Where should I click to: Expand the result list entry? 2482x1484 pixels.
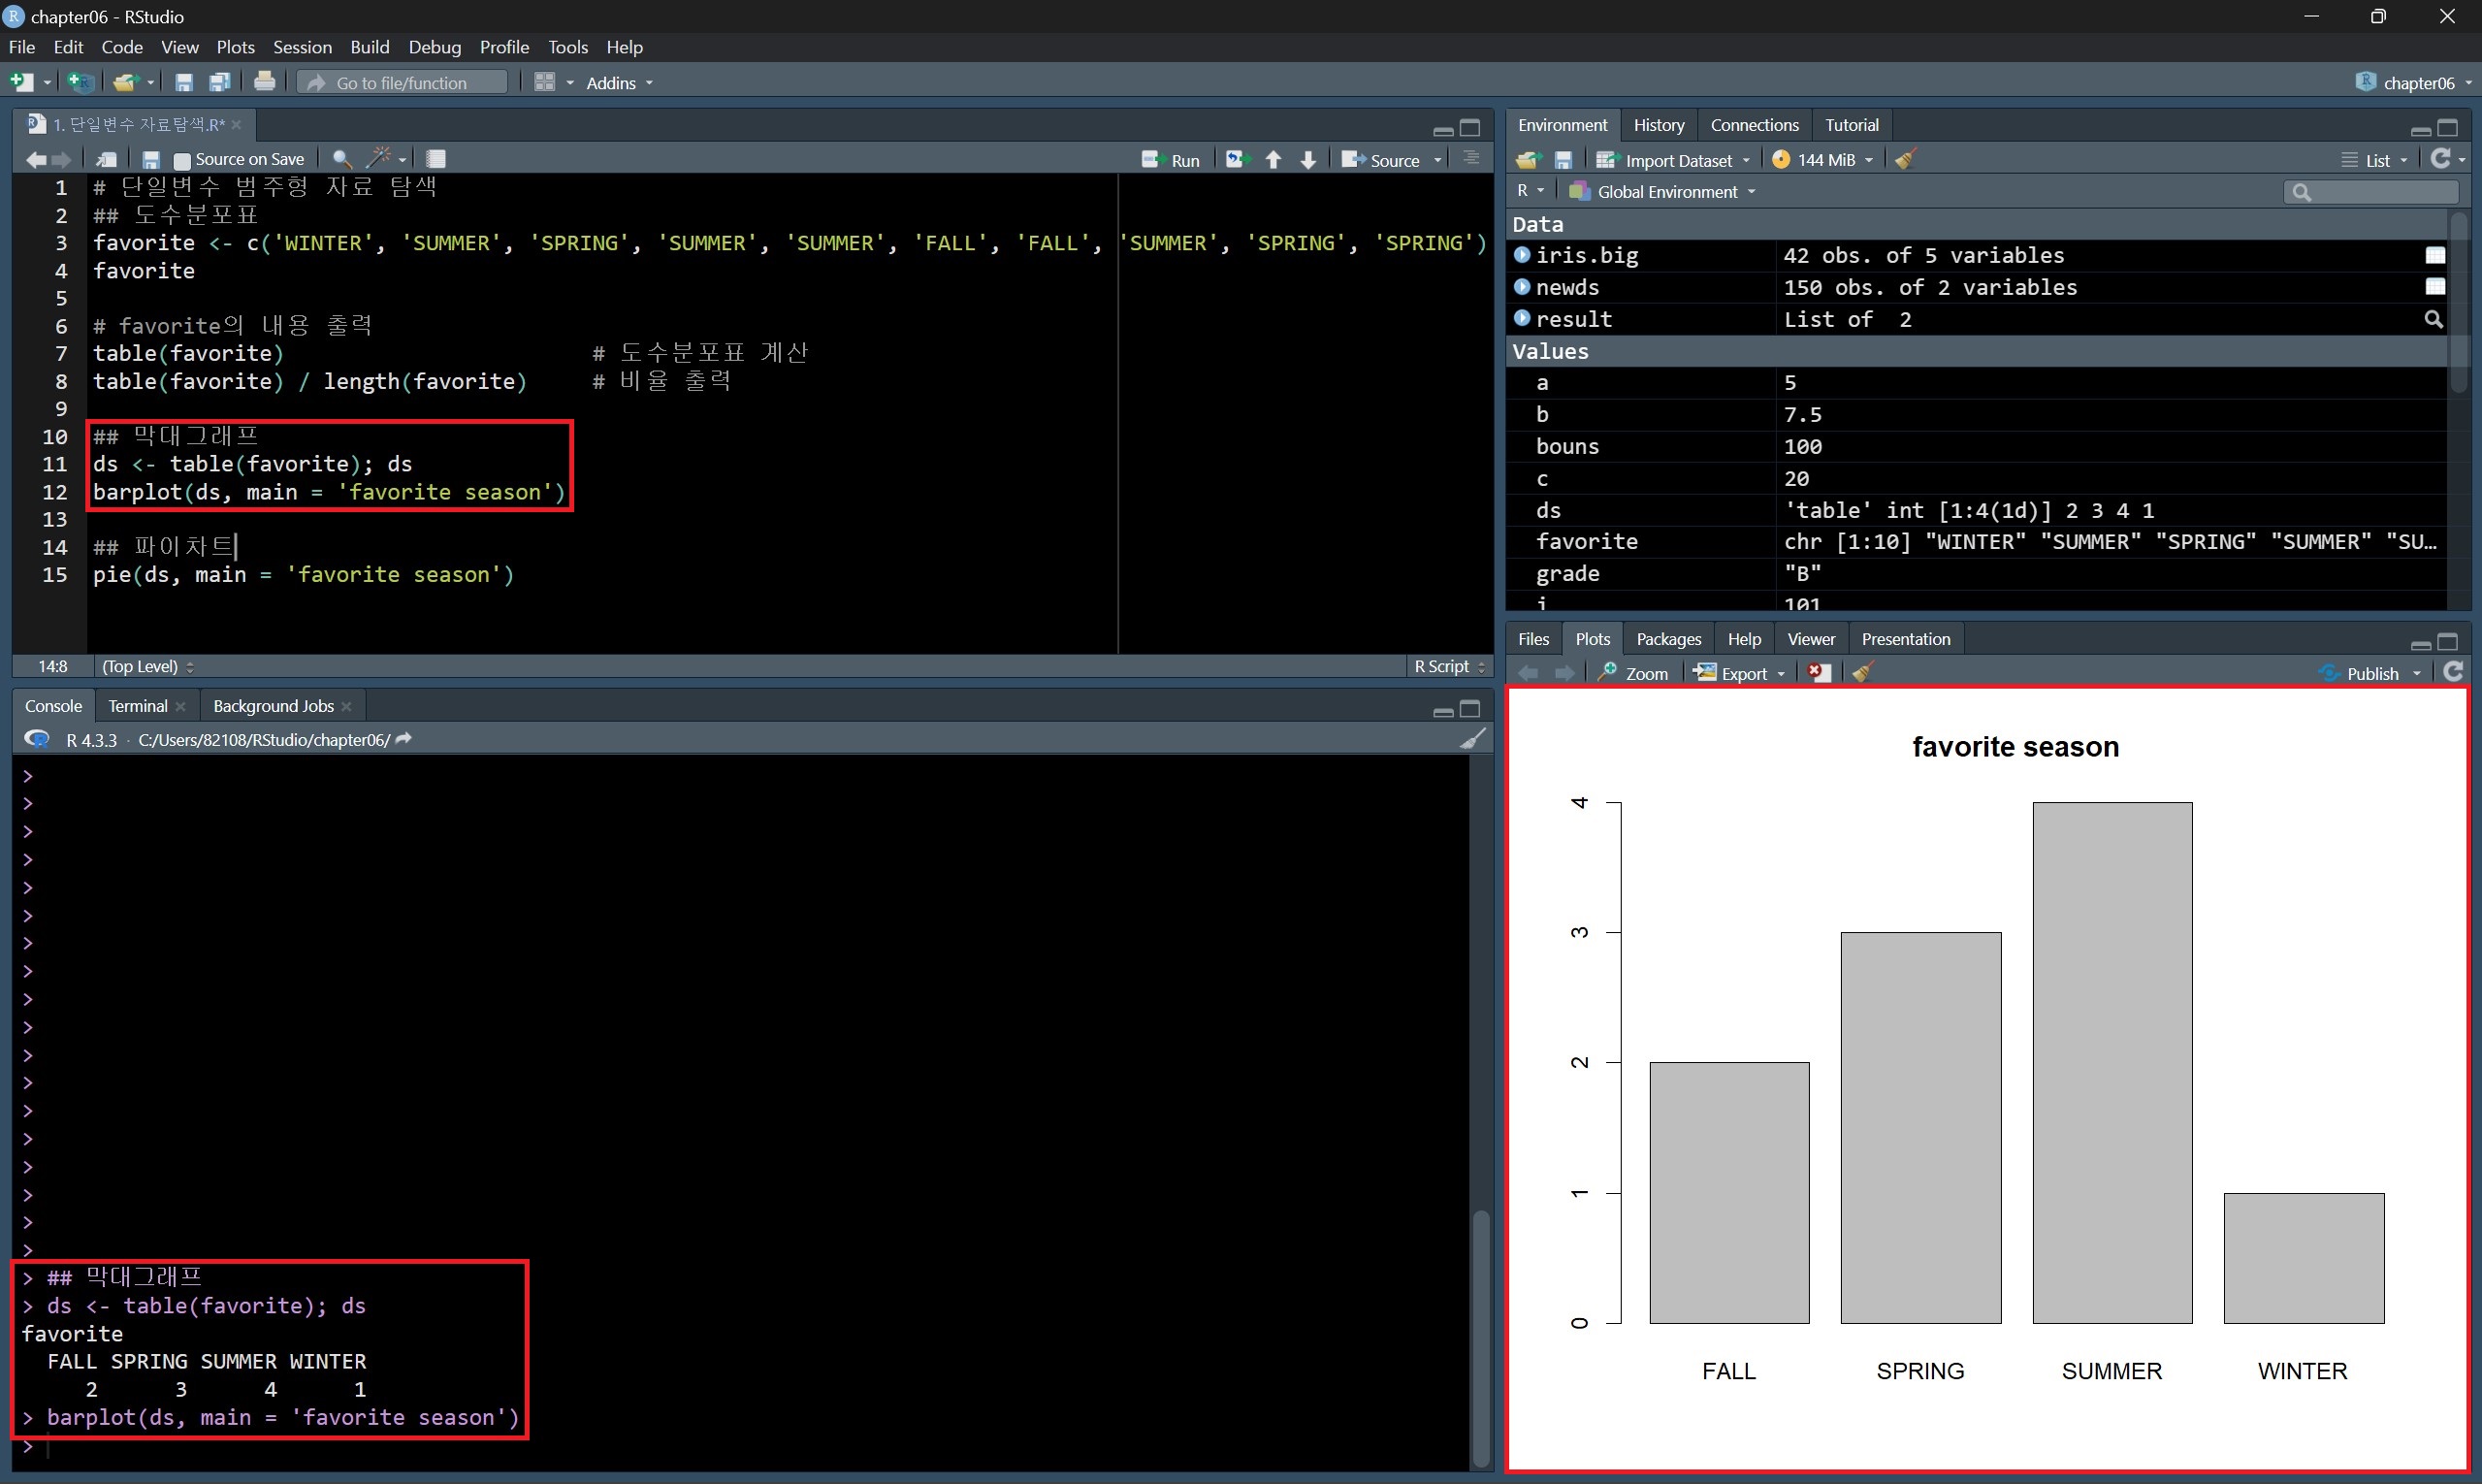coord(1522,319)
